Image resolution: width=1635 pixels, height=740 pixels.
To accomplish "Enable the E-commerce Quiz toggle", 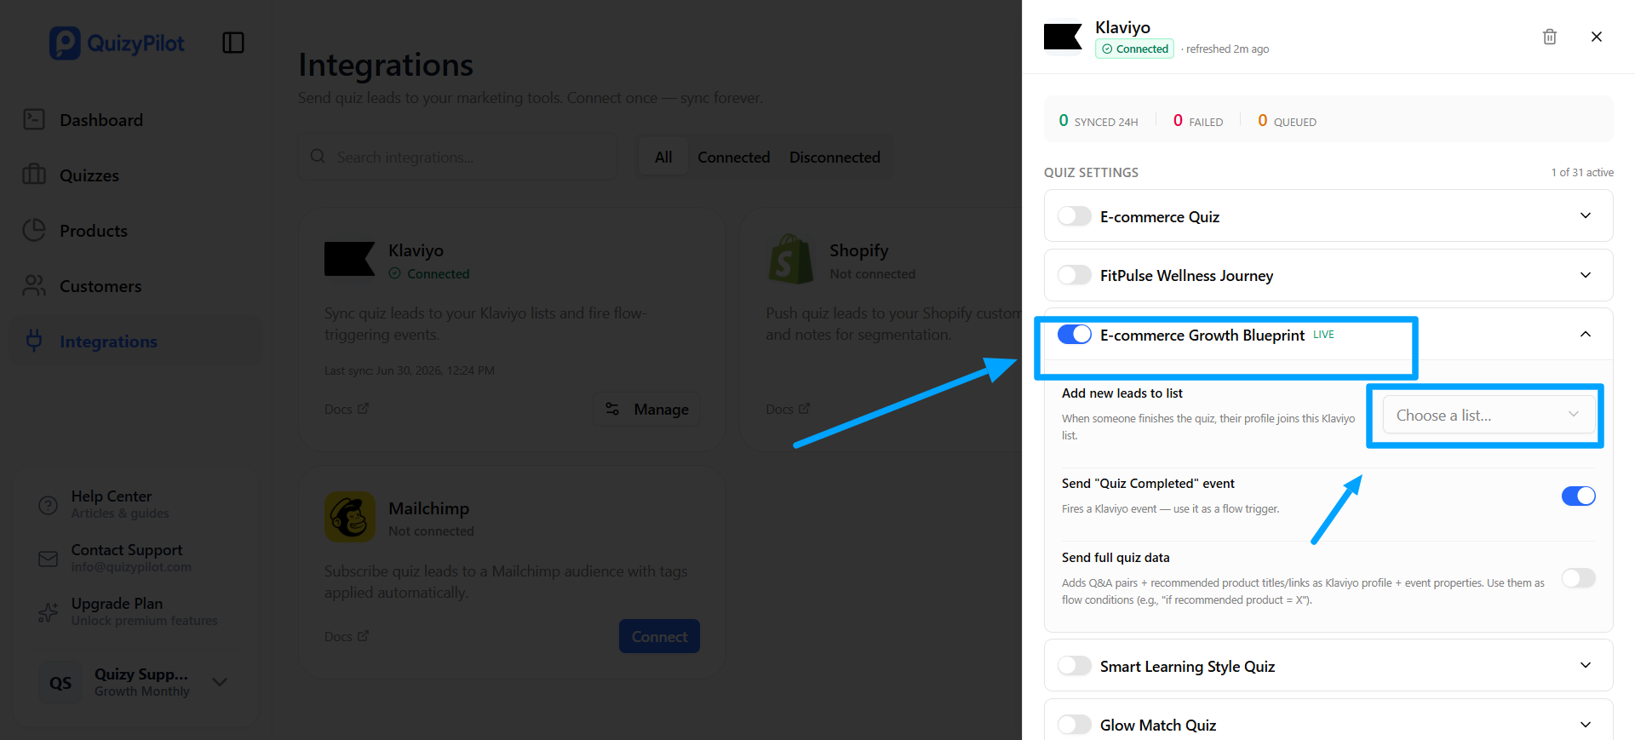I will (1075, 216).
